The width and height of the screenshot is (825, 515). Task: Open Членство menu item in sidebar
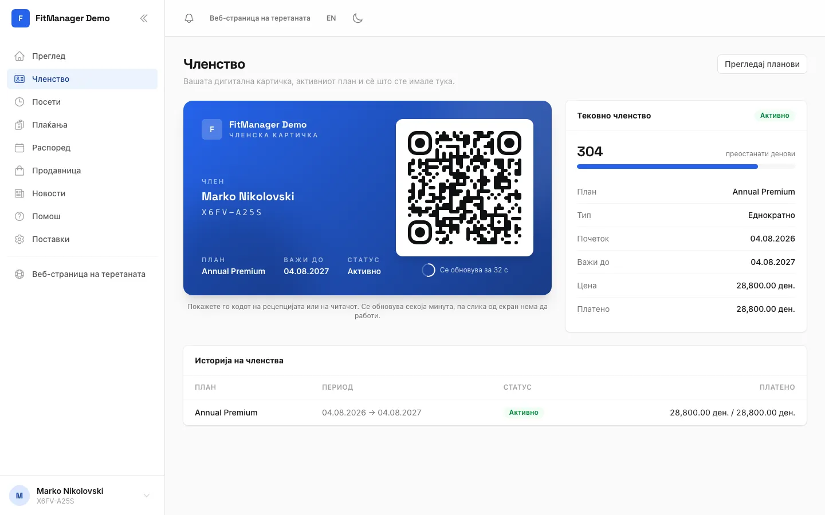82,79
